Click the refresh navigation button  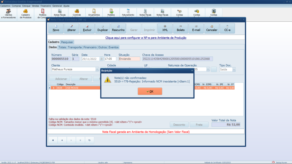(90, 140)
